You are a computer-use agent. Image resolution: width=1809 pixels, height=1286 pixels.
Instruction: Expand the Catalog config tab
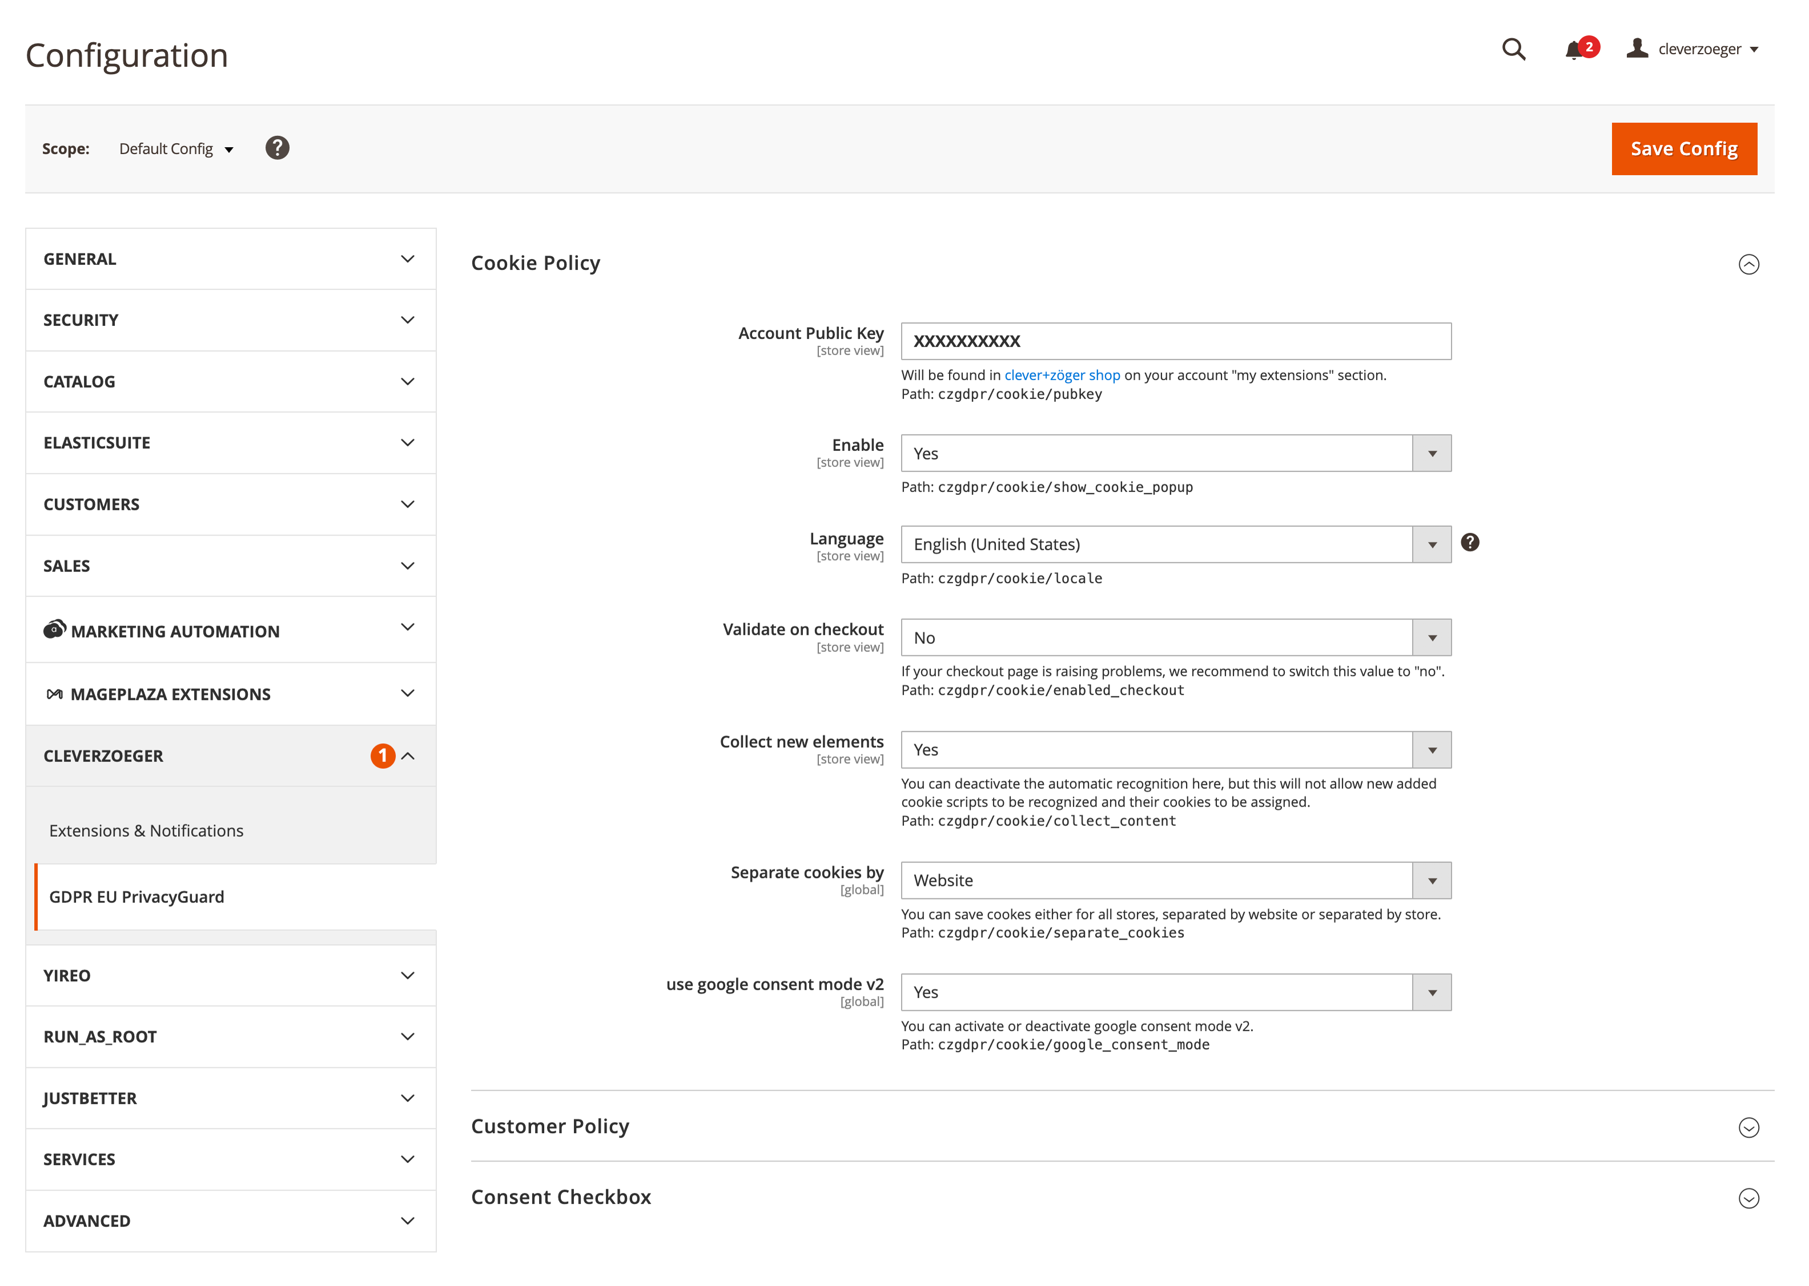pos(231,382)
